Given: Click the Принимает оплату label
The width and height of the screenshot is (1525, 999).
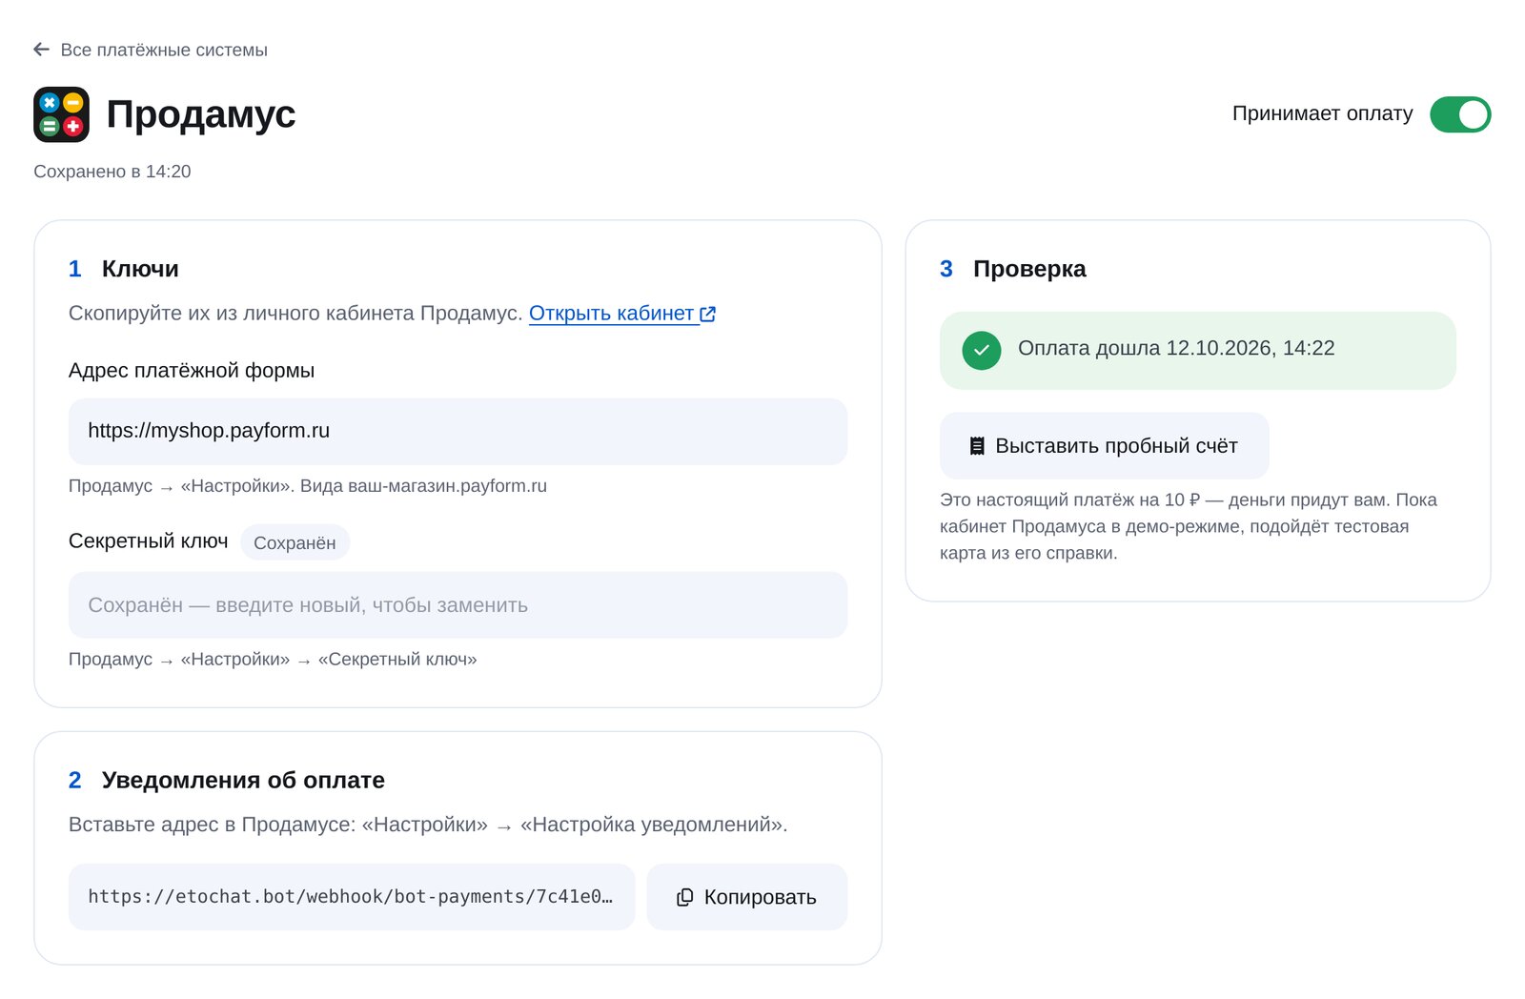Looking at the screenshot, I should pos(1323,113).
